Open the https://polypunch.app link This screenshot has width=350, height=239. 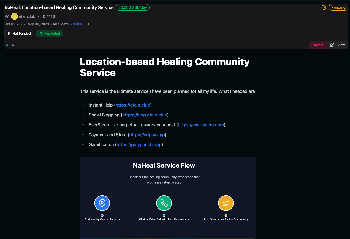[x=139, y=144]
